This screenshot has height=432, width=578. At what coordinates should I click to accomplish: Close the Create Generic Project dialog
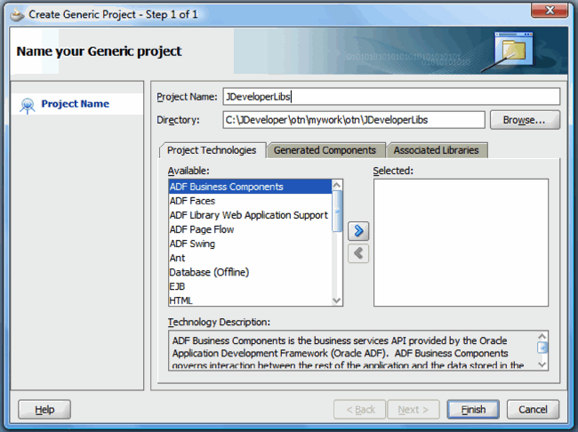tap(549, 11)
